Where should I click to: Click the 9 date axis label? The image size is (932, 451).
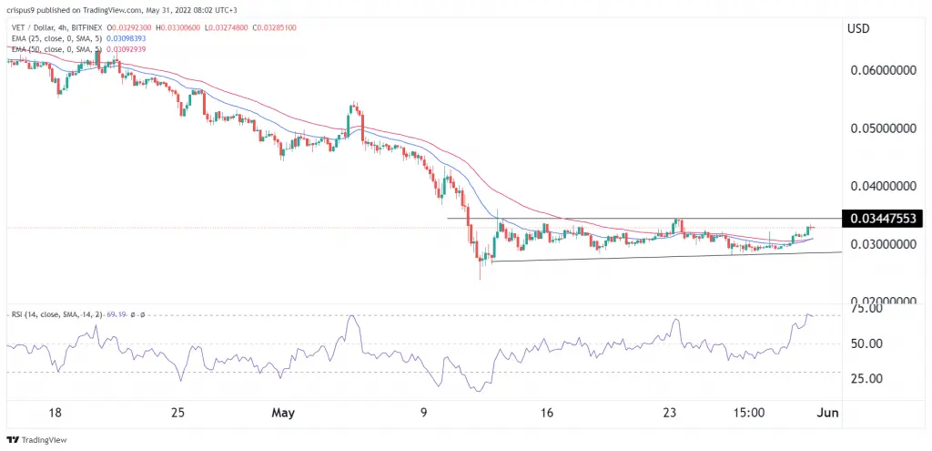[x=424, y=413]
